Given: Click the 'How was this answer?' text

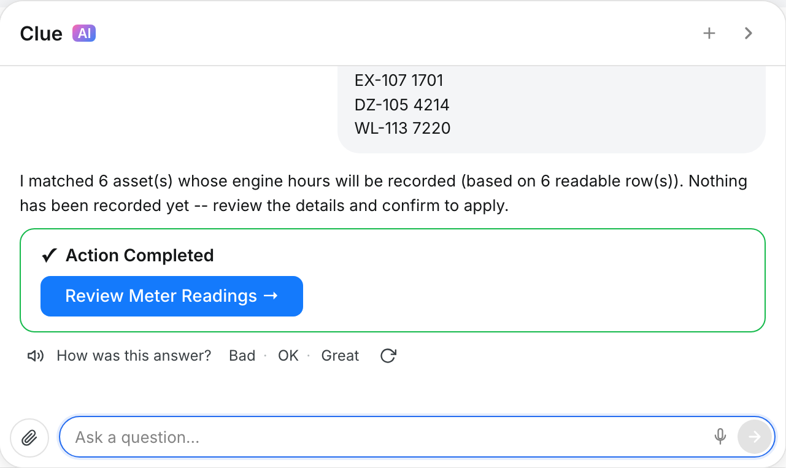Looking at the screenshot, I should (x=134, y=356).
